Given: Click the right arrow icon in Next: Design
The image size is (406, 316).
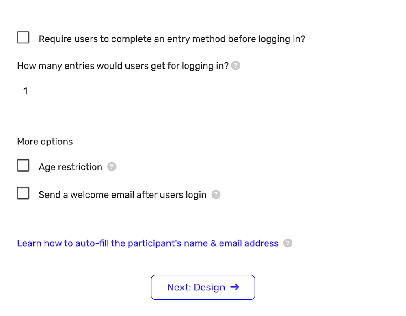Looking at the screenshot, I should 235,287.
